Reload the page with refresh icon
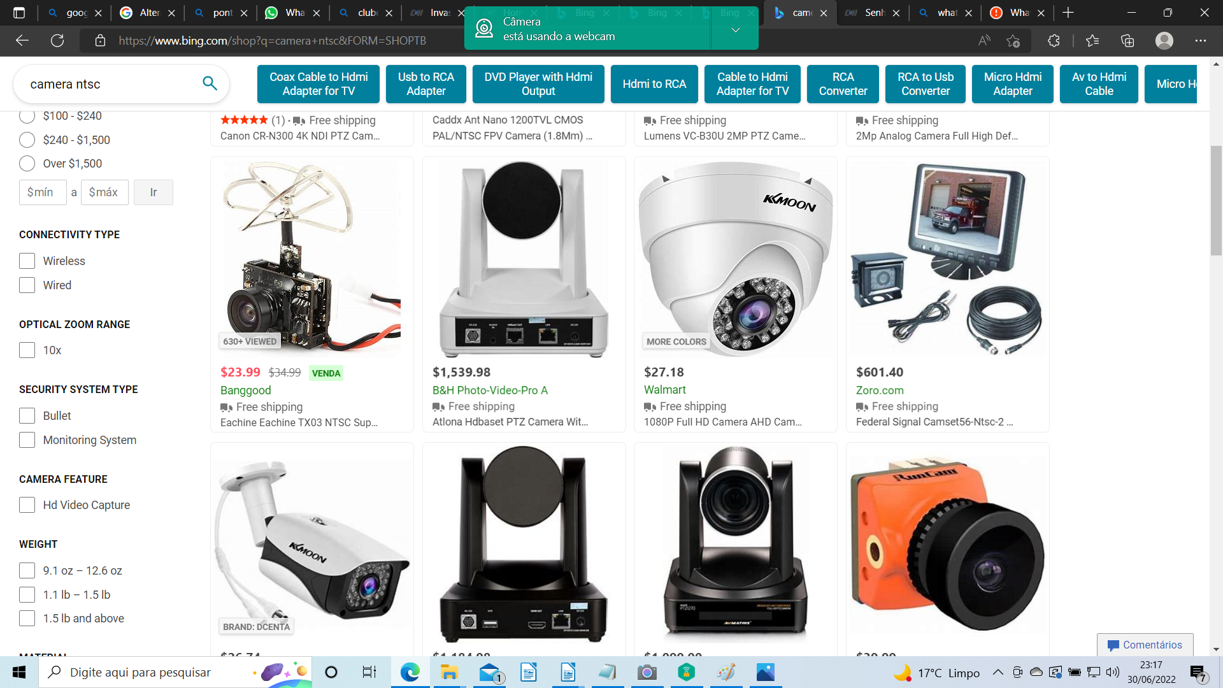1223x688 pixels. click(57, 41)
